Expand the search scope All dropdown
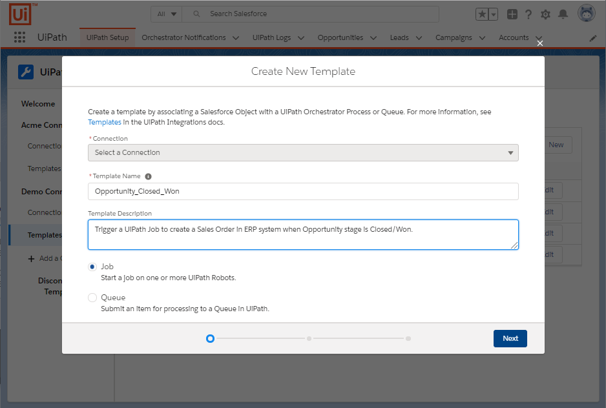 (166, 14)
